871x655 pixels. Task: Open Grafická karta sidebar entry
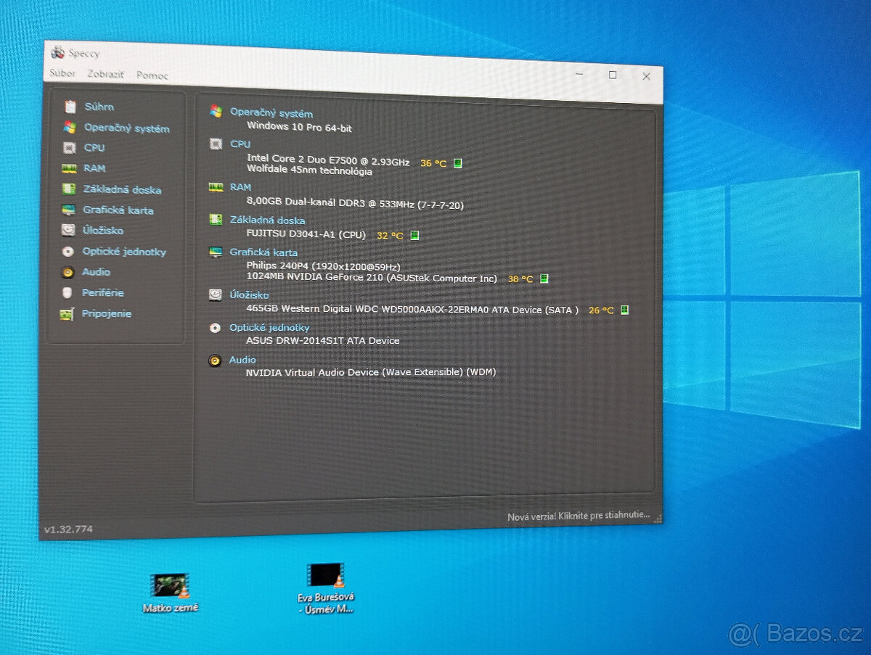[118, 210]
